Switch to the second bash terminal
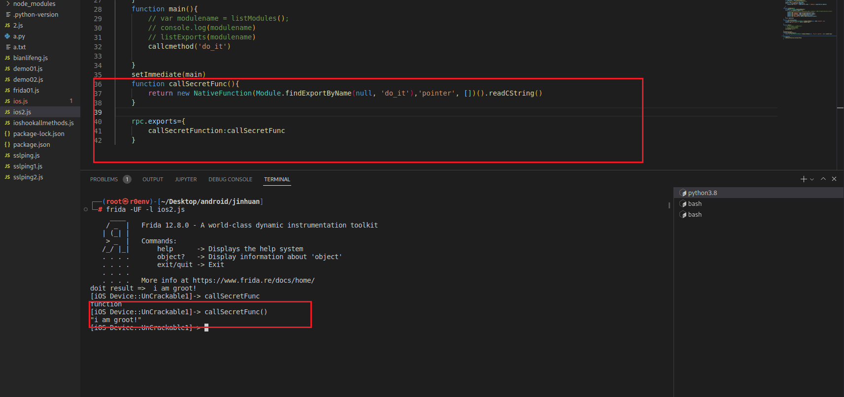The width and height of the screenshot is (844, 397). point(695,215)
